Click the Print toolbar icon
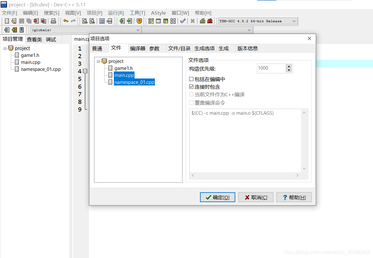This screenshot has width=373, height=258. coord(54,21)
